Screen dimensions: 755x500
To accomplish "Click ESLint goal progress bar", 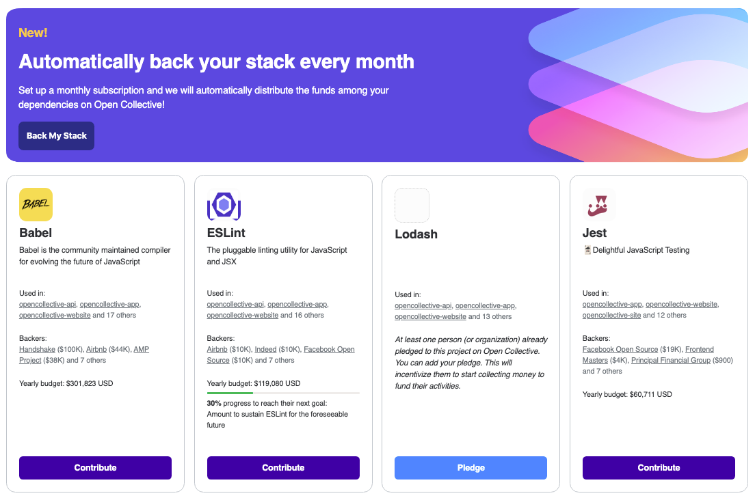I will [x=283, y=393].
